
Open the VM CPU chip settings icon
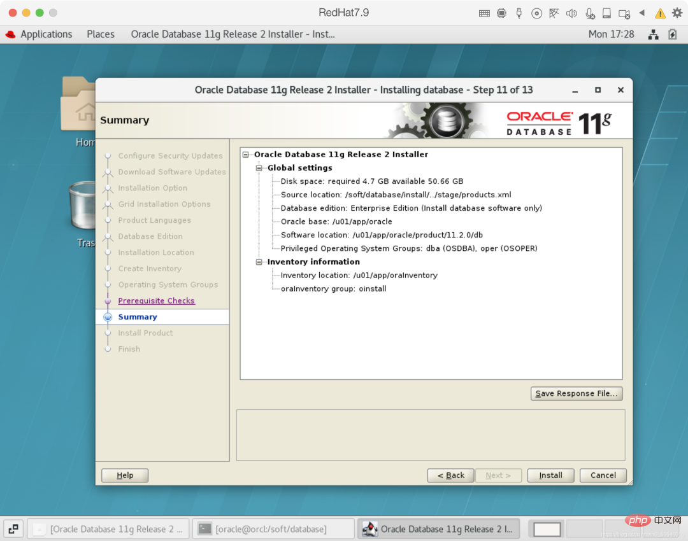501,13
